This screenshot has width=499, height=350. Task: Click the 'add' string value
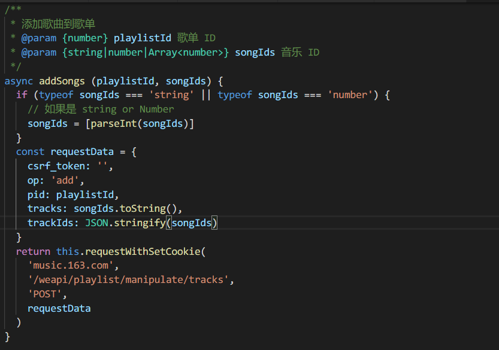coord(65,180)
